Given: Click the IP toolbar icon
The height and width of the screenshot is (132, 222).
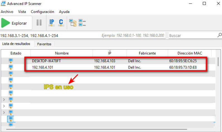Looking at the screenshot, I should [52, 23].
